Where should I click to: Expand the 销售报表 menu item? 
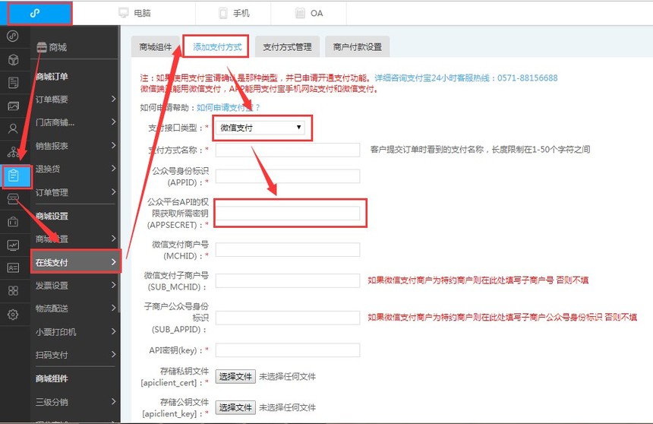click(x=75, y=145)
